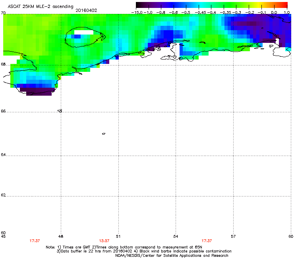The width and height of the screenshot is (294, 258).
Task: Click the small island outline near 65N
Action: click(104, 134)
